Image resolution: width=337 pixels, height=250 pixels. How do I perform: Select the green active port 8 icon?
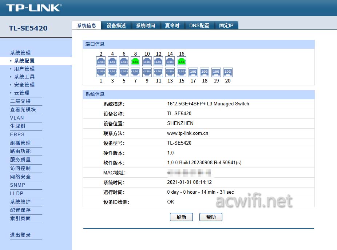coord(135,61)
